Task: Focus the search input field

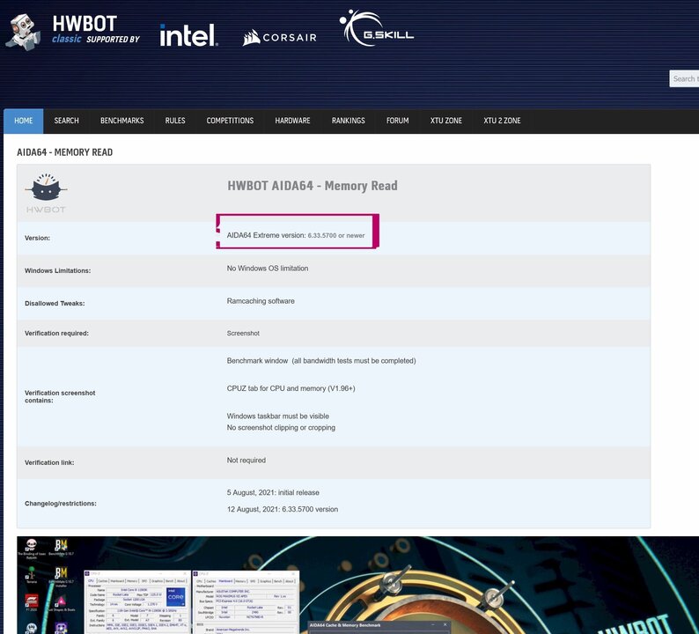Action: click(x=684, y=78)
